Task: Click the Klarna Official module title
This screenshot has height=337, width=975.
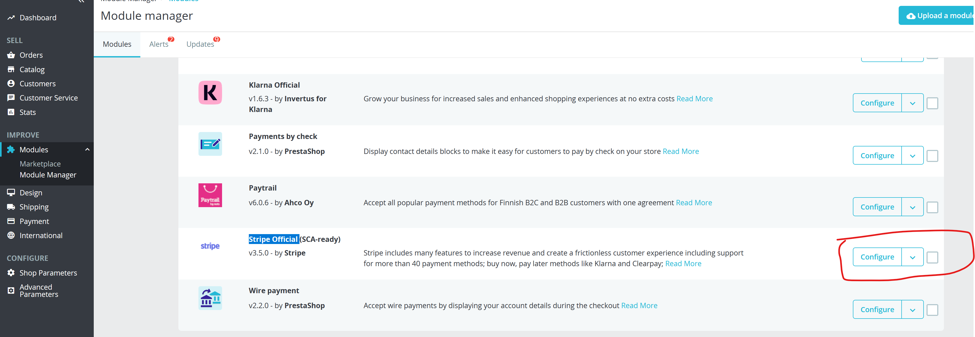Action: 274,85
